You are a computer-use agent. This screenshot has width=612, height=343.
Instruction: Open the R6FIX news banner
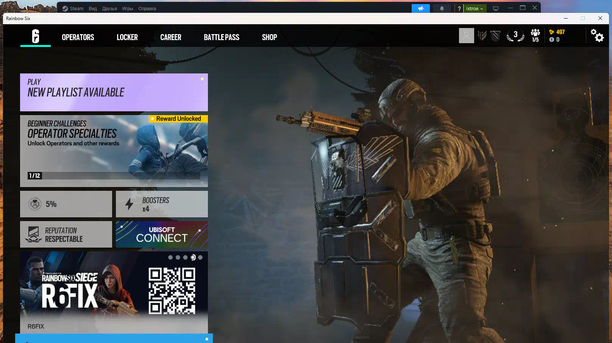click(x=114, y=292)
